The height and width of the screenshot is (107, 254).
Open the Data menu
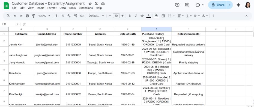coord(62,8)
